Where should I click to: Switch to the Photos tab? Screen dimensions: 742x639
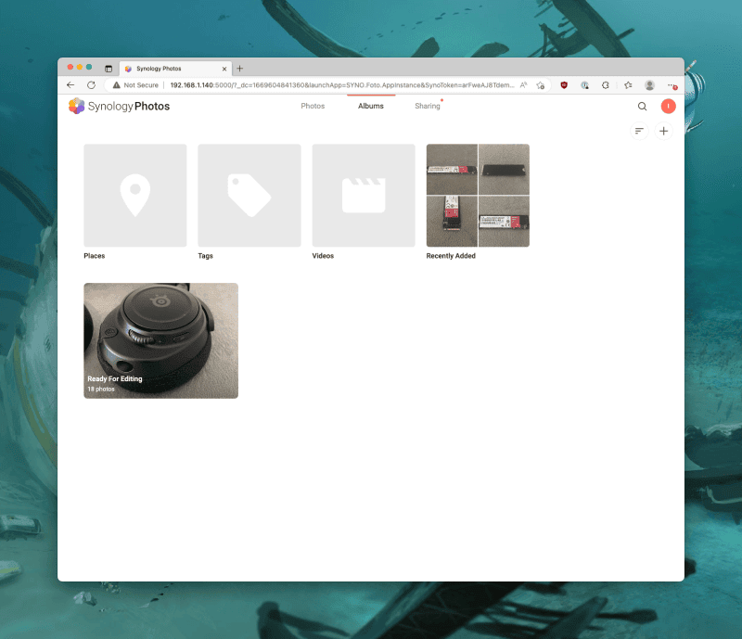click(x=313, y=107)
